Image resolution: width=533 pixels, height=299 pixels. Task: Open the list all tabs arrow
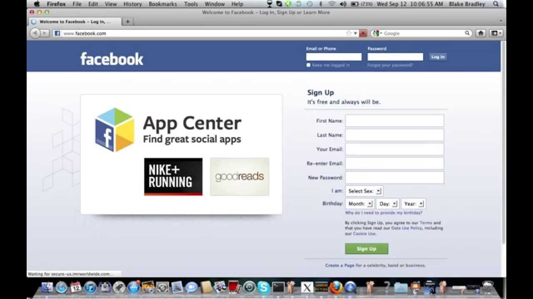501,21
